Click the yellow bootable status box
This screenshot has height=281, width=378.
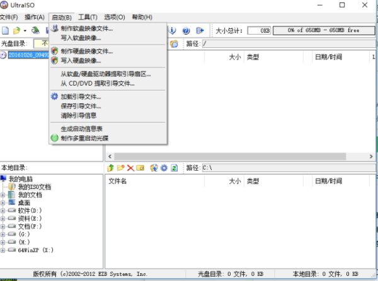[41, 43]
